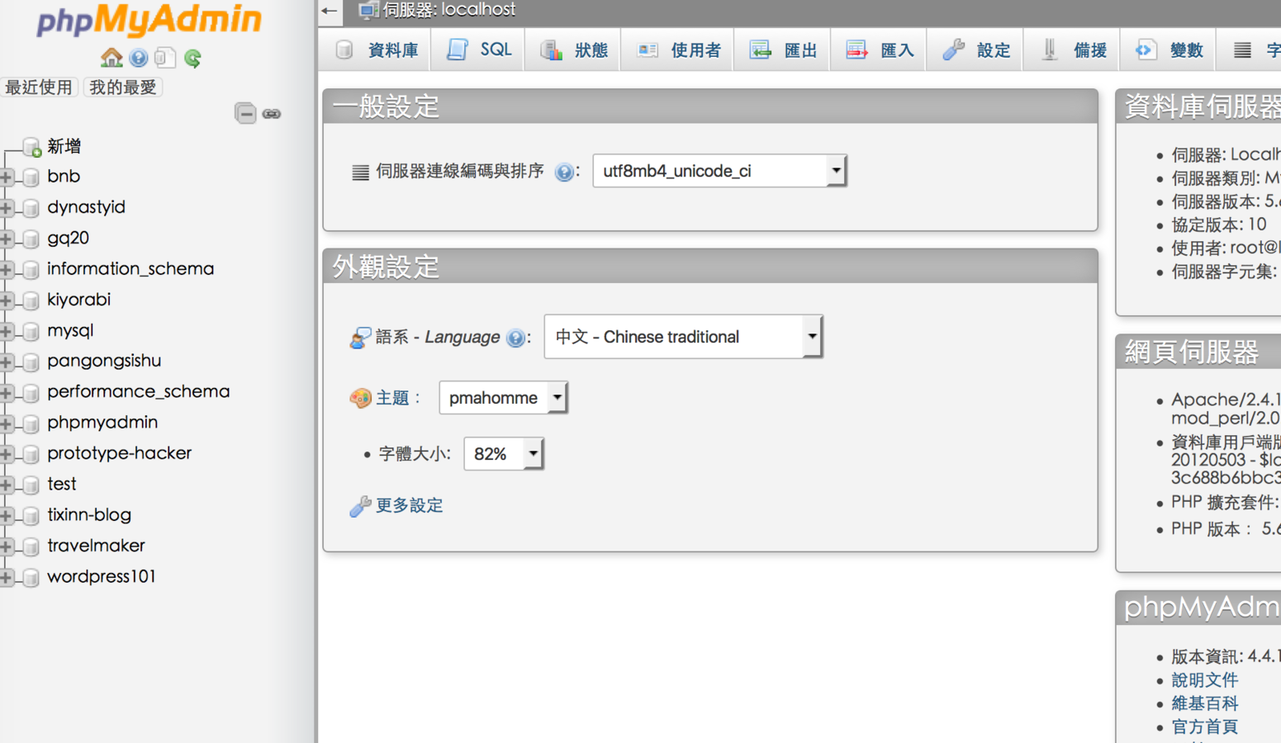Click the help icon beside Language label

coord(515,338)
